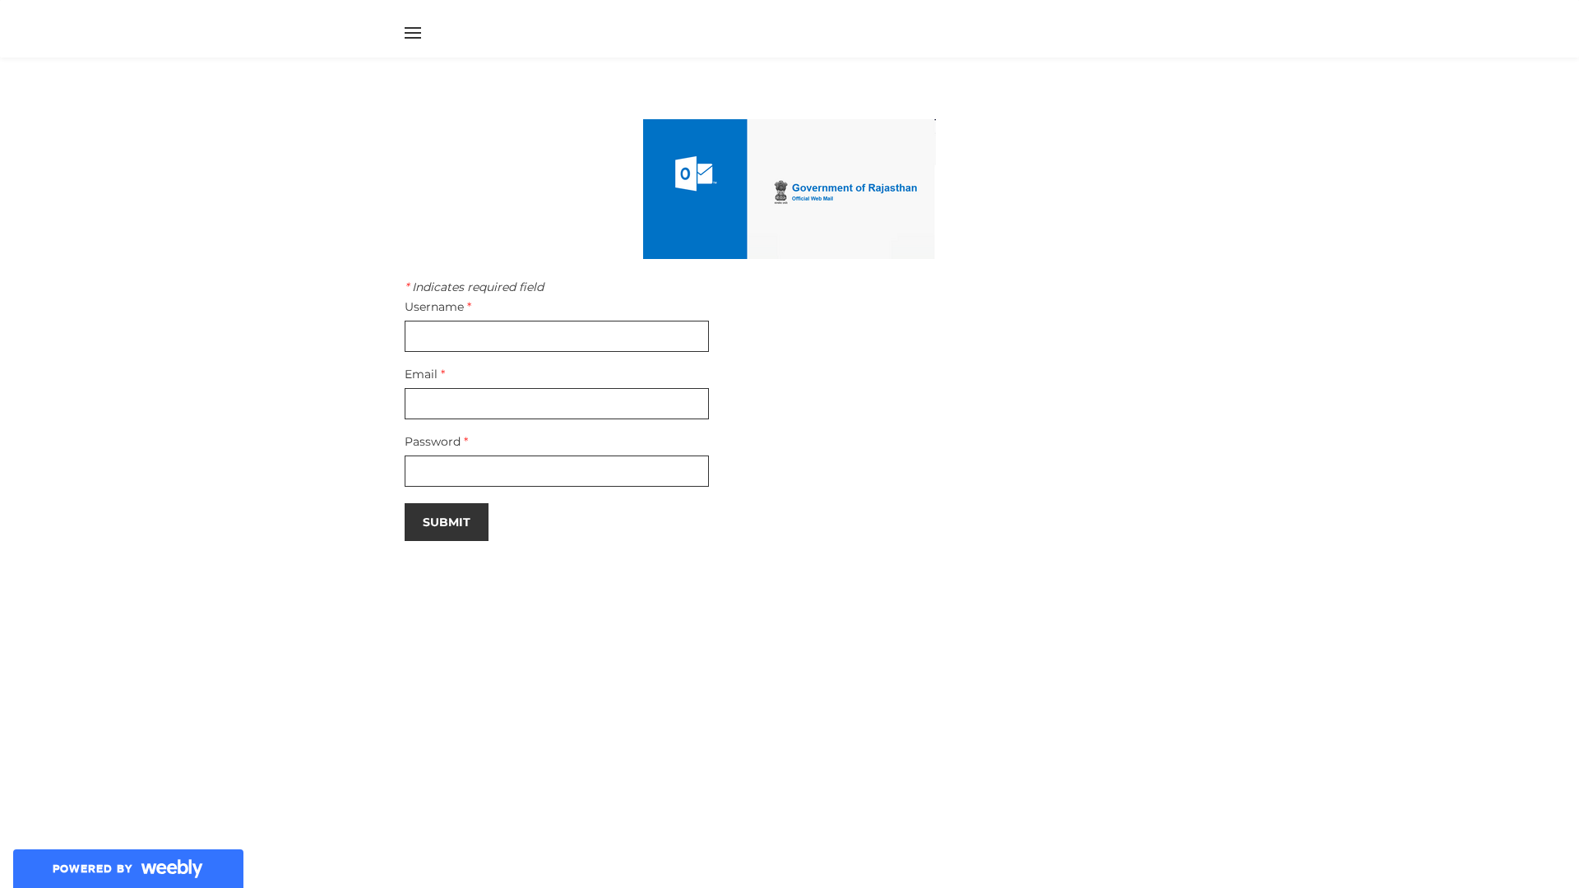This screenshot has height=888, width=1579.
Task: Select the Government of Rajasthan heading
Action: [854, 187]
